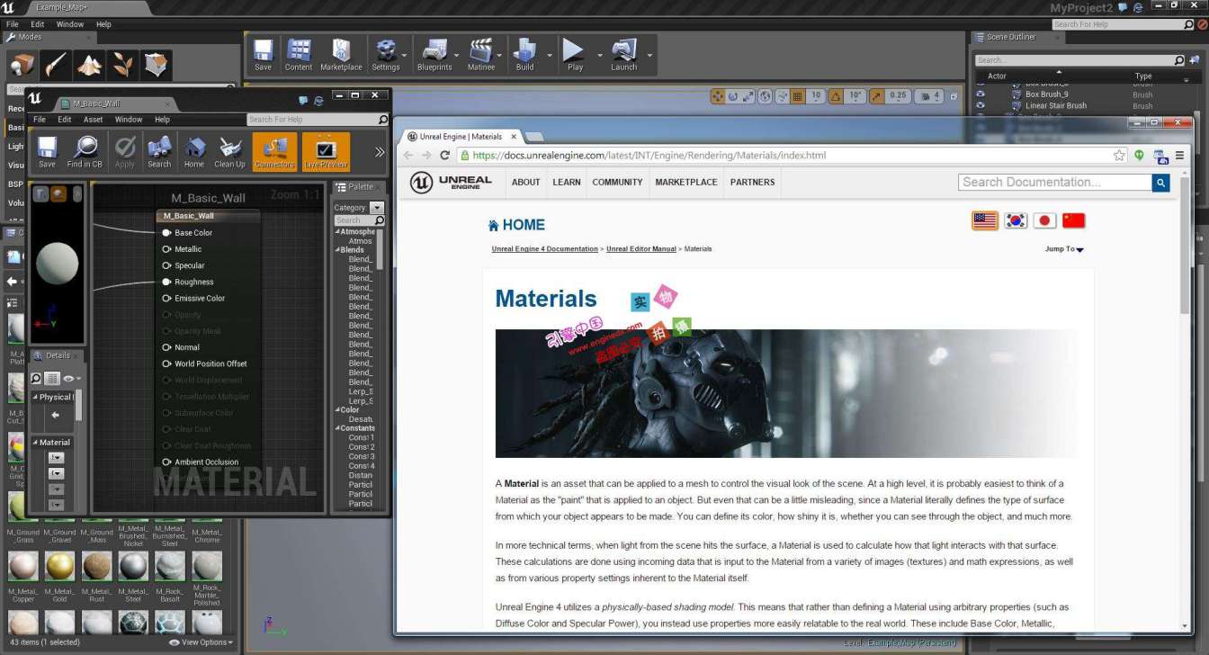This screenshot has height=655, width=1209.
Task: Click the Matinee toolbar icon
Action: [481, 56]
